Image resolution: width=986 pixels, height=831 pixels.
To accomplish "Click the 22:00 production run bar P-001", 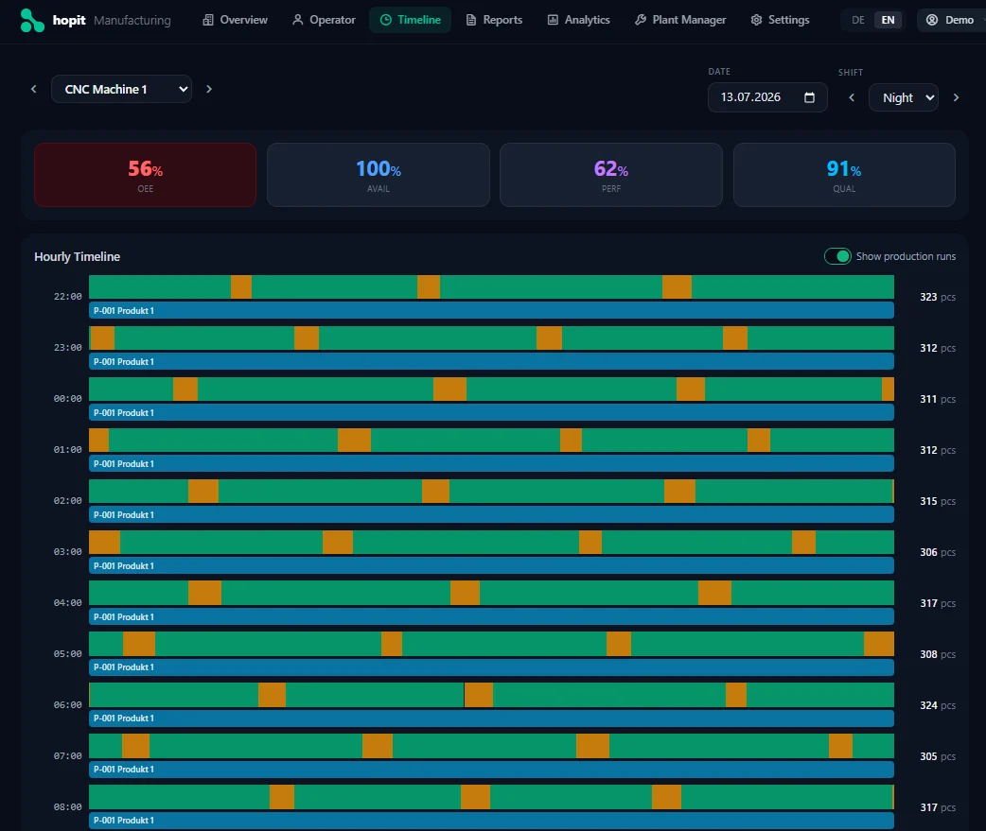I will [491, 310].
